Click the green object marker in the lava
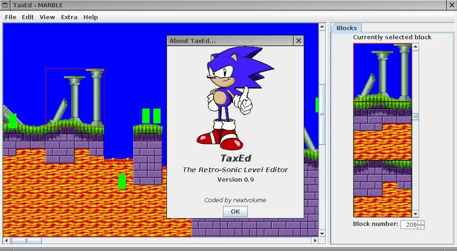Screen dimensions: 457x251 [x=122, y=181]
